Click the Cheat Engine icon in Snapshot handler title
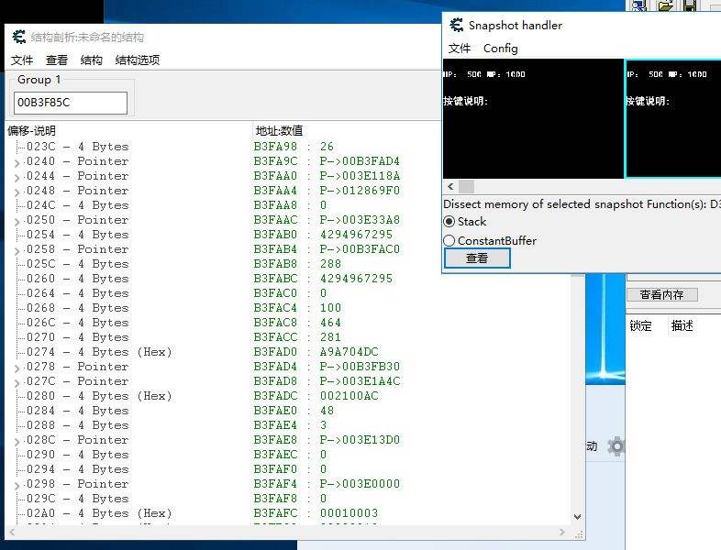Viewport: 721px width, 550px height. pos(456,26)
